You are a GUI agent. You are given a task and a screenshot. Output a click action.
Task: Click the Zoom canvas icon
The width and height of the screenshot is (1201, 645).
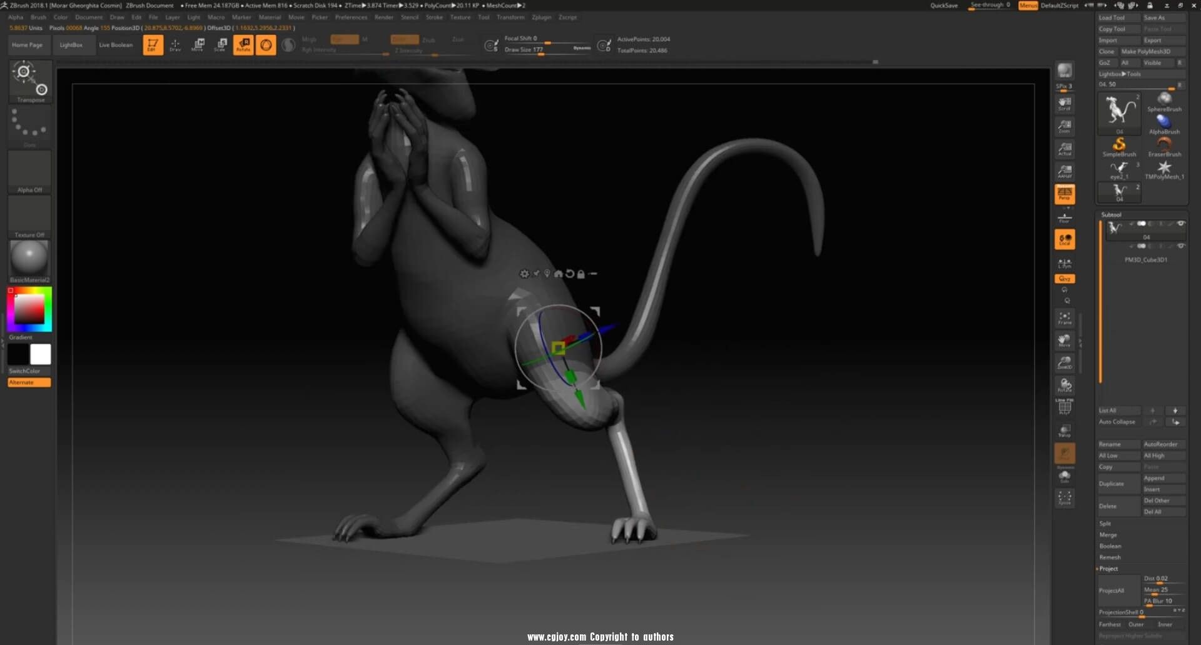tap(1065, 126)
